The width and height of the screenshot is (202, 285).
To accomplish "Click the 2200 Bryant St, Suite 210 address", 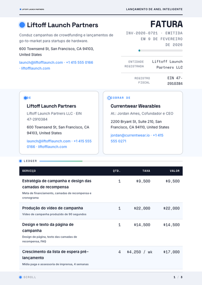I will [140, 124].
